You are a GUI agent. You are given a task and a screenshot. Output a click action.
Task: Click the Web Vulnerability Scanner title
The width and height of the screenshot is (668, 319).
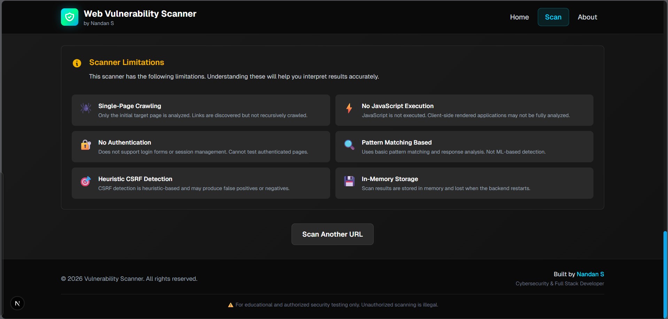[x=140, y=14]
